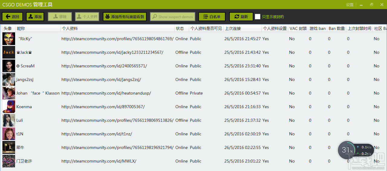Open 设置 in the title bar
The height and width of the screenshot is (171, 387).
pos(350,5)
